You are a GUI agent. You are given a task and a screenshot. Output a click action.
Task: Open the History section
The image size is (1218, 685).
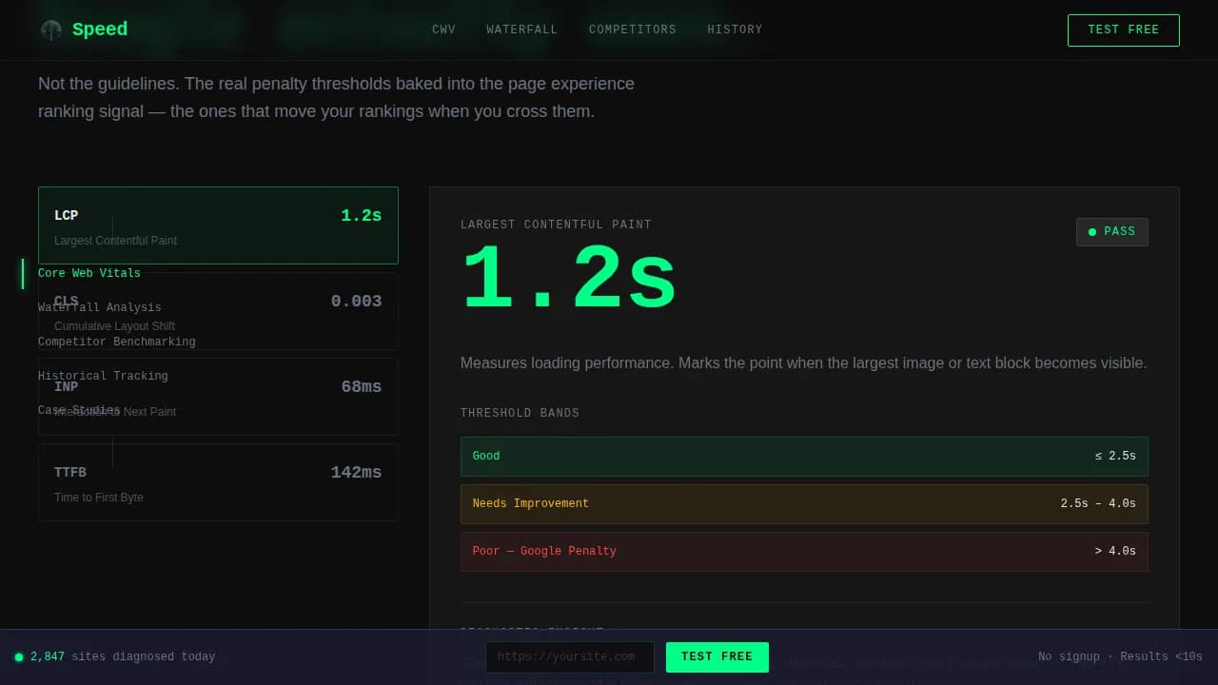(x=735, y=29)
